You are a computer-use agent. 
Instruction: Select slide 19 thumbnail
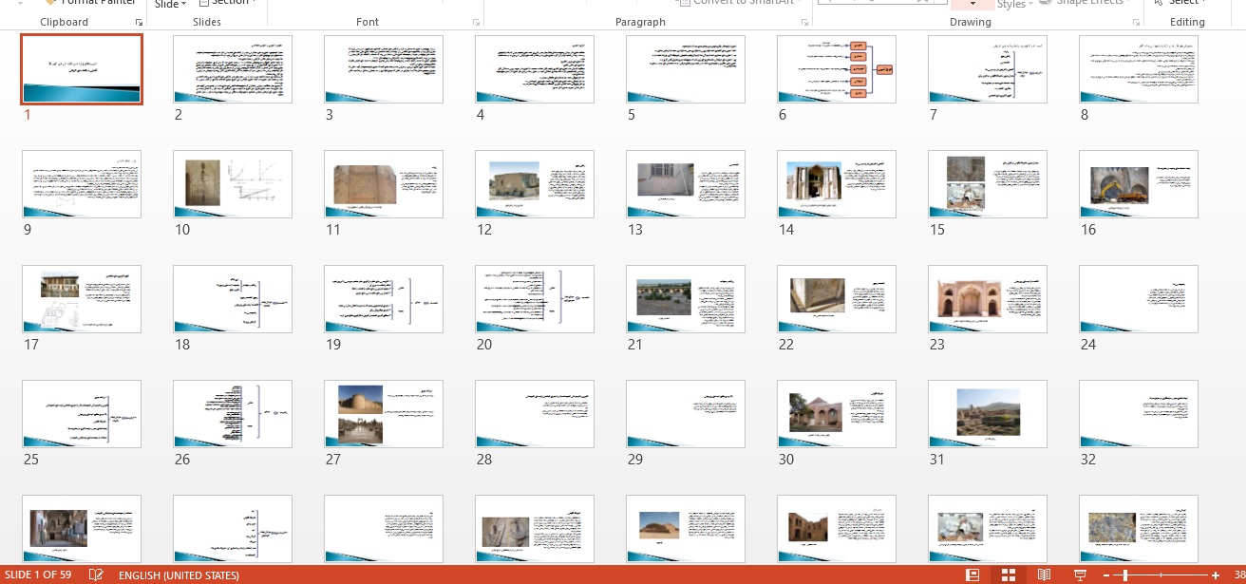tap(384, 299)
